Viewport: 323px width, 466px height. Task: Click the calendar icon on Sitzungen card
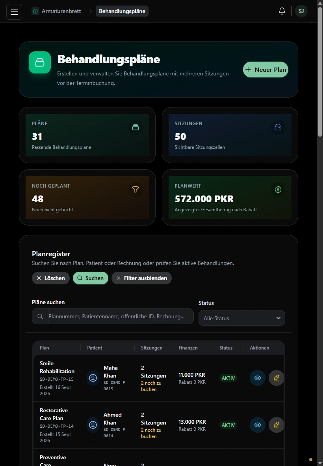278,127
